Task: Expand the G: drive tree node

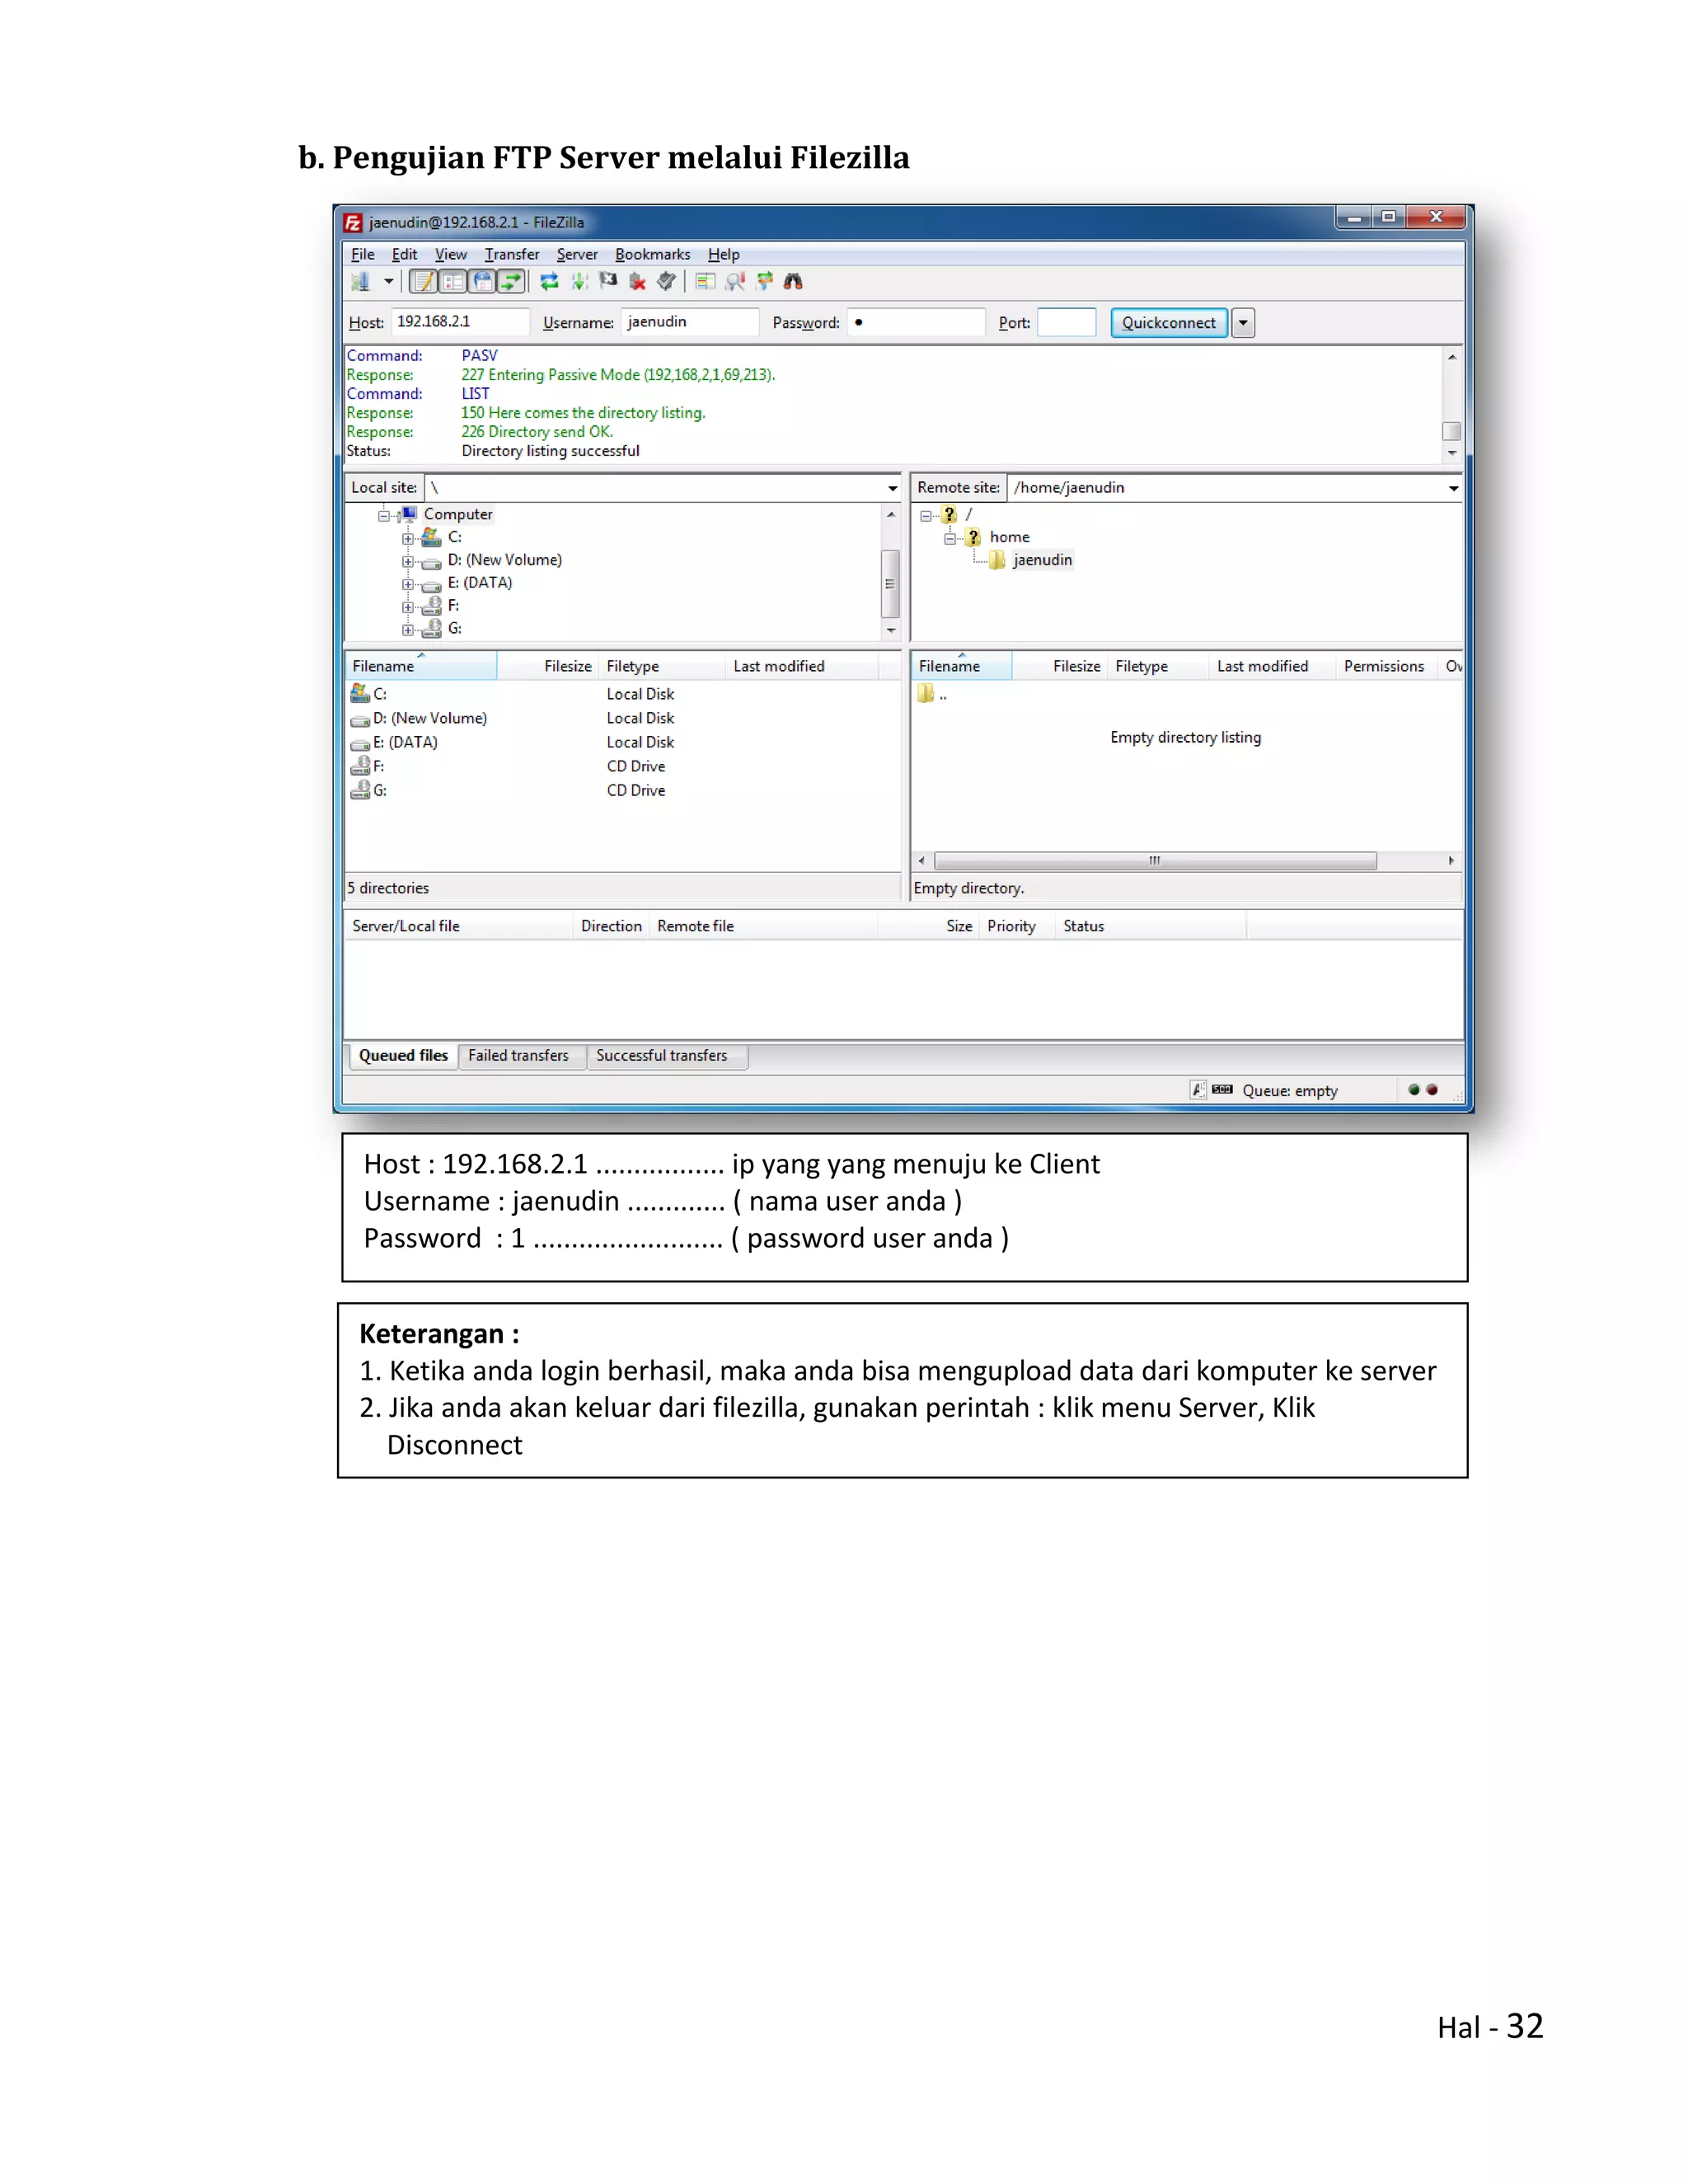Action: pos(407,630)
